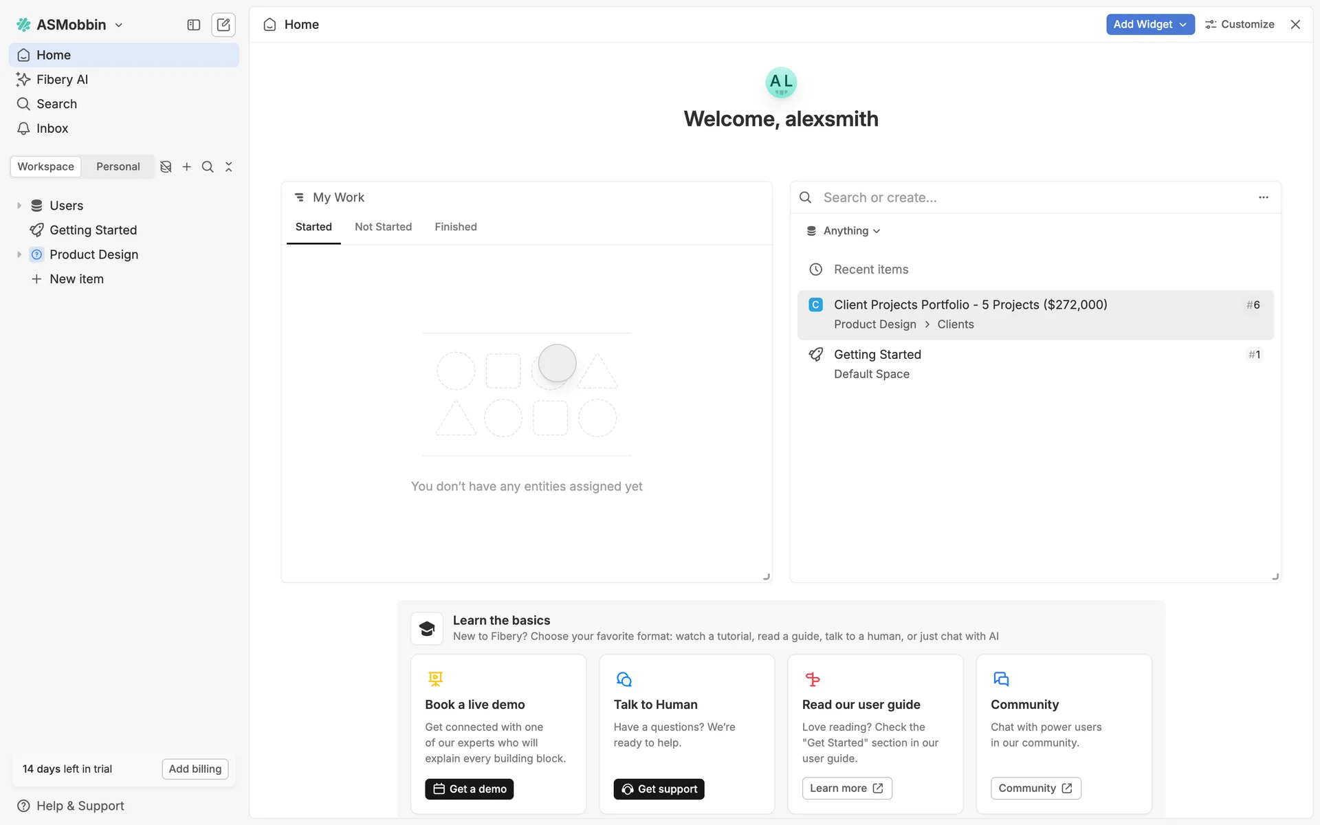Select the Finished tab

(x=455, y=227)
